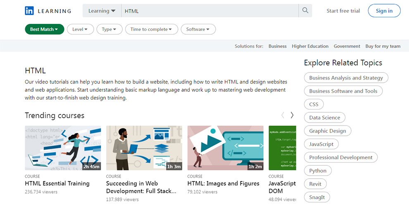The height and width of the screenshot is (207, 409).
Task: Click the Explore Related Topics heading
Action: 343,63
